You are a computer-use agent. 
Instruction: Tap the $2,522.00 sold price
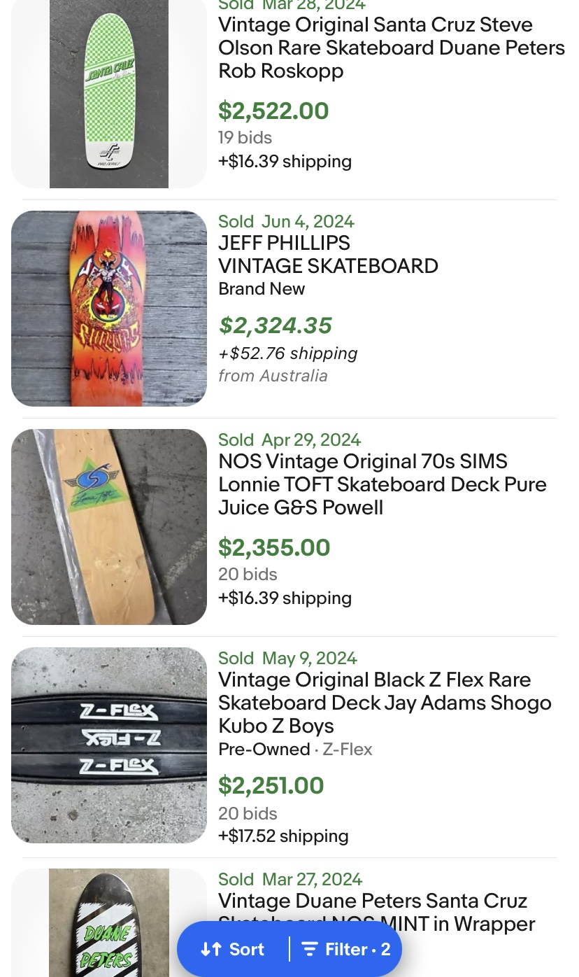(273, 111)
